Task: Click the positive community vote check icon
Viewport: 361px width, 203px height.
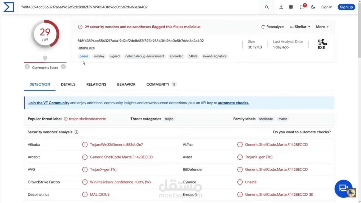Action: (x=63, y=67)
